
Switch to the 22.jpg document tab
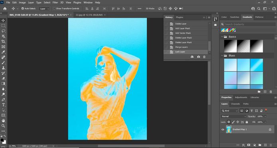[89, 15]
